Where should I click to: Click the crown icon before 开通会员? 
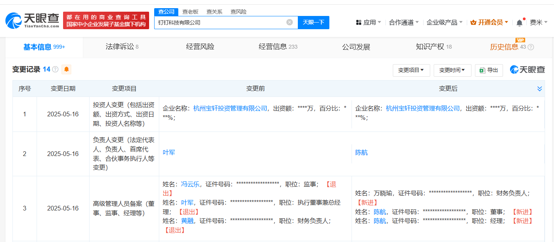[473, 23]
